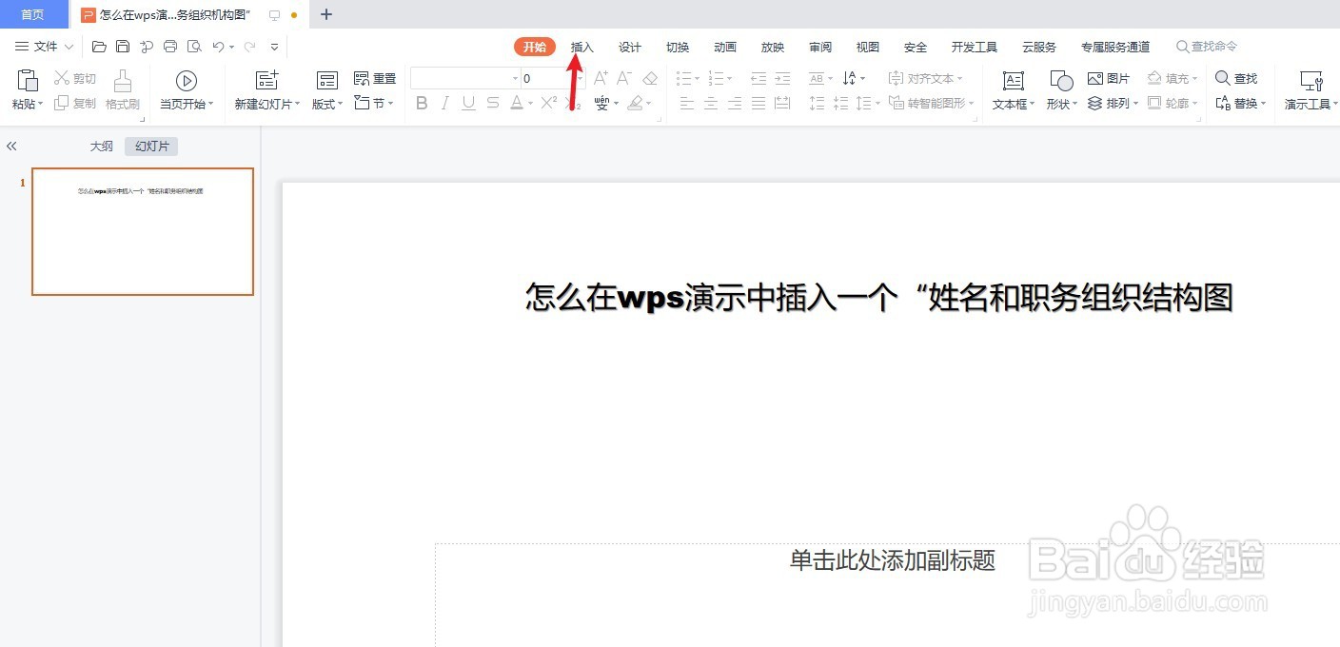Open the Design (设计) ribbon tab
Image resolution: width=1340 pixels, height=647 pixels.
pyautogui.click(x=630, y=47)
